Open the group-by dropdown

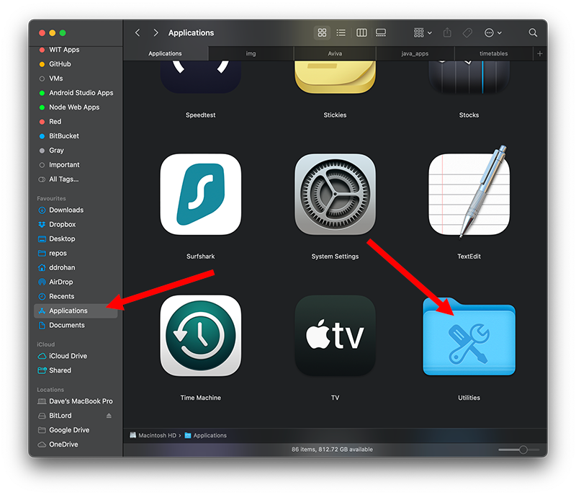[x=423, y=33]
